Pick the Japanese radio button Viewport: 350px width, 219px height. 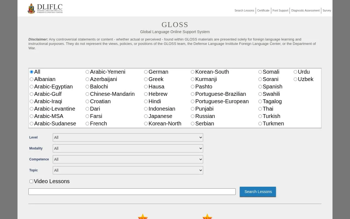pos(146,116)
